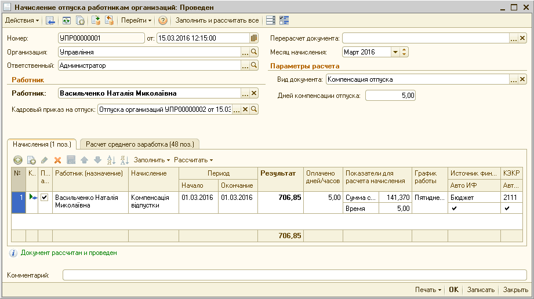Open the table Заполнить dropdown
The height and width of the screenshot is (299, 534).
click(x=151, y=160)
